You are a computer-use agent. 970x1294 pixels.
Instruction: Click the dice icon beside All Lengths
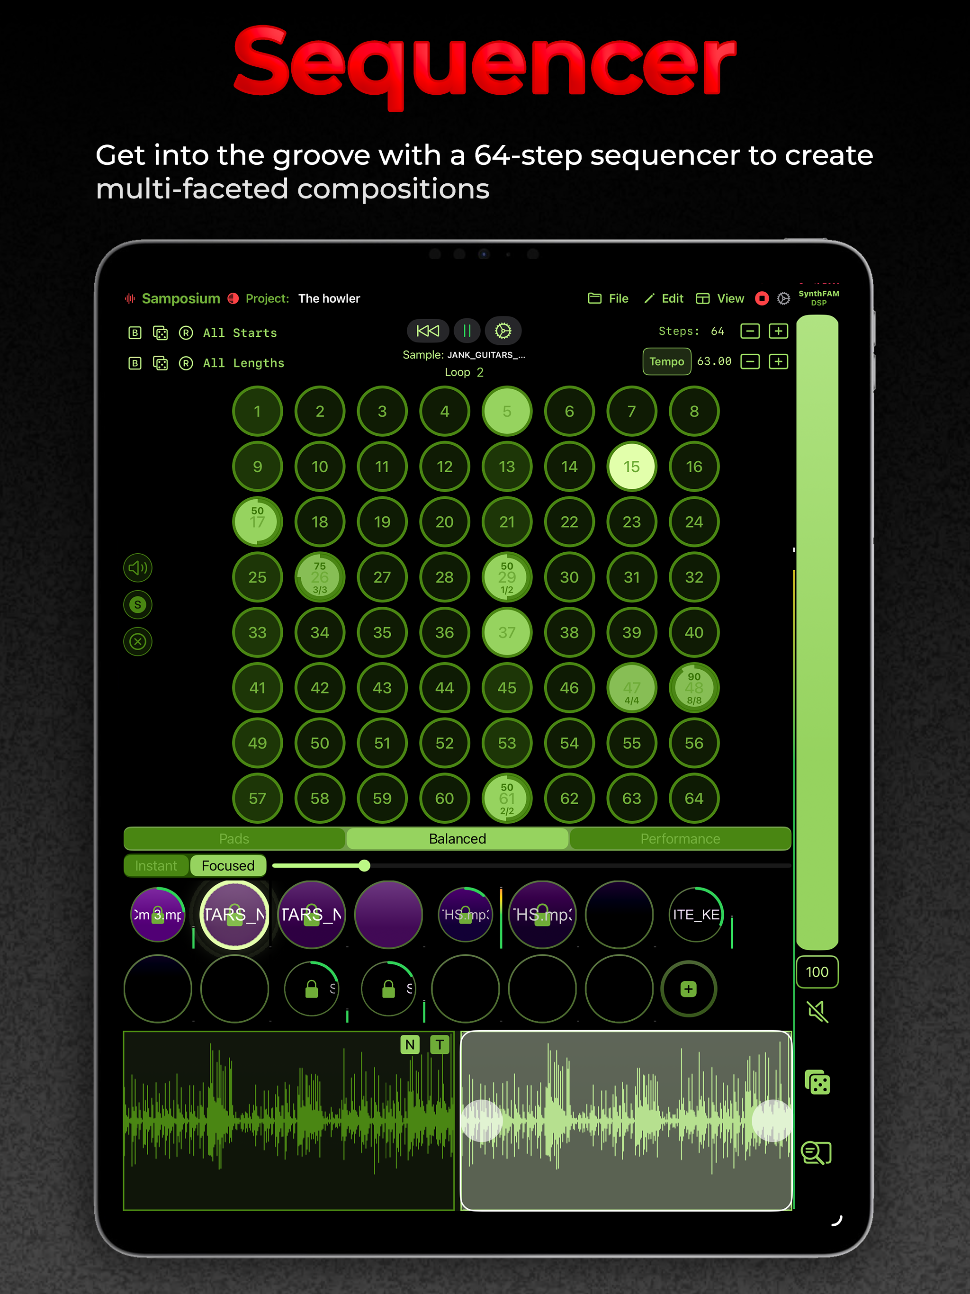tap(160, 363)
